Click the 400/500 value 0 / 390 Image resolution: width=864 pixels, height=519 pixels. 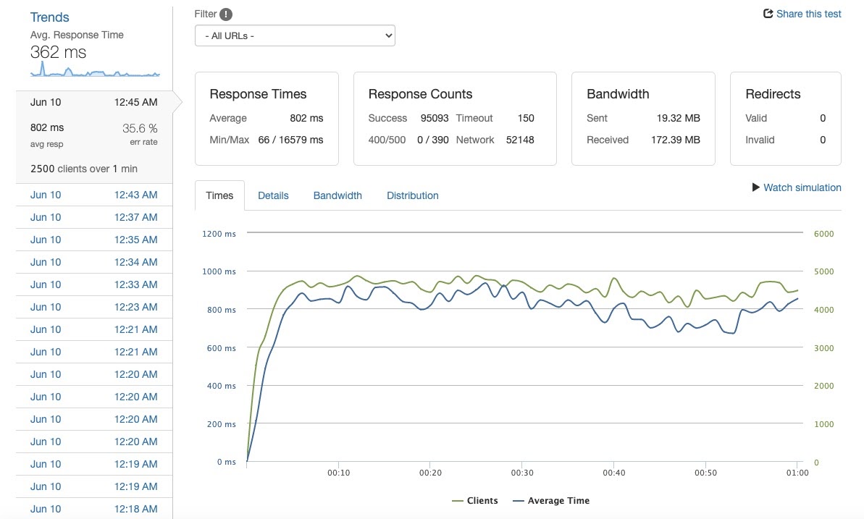(x=432, y=140)
